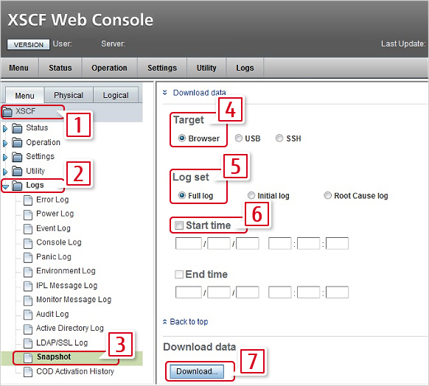Enable the Start time checkbox
Viewport: 429px width, 386px height.
click(179, 225)
